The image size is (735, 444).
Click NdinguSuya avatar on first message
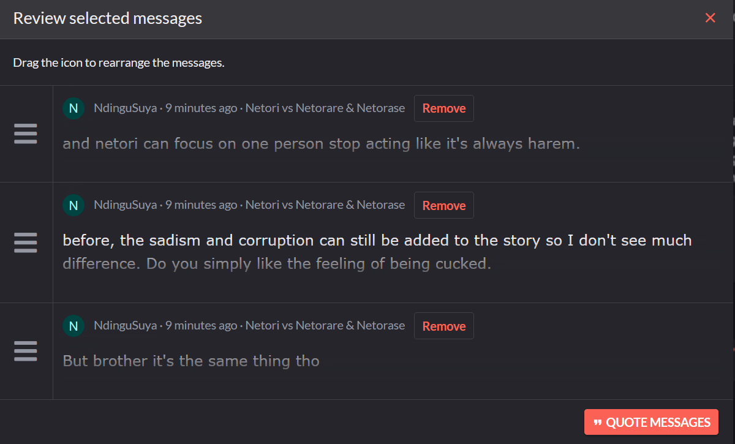(73, 109)
